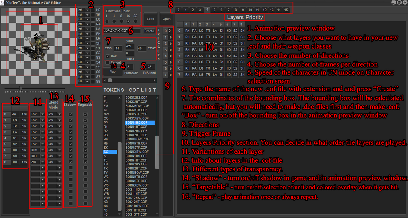The image size is (408, 218).
Task: Click trigger value cell for frame 3
Action: coord(170,50)
